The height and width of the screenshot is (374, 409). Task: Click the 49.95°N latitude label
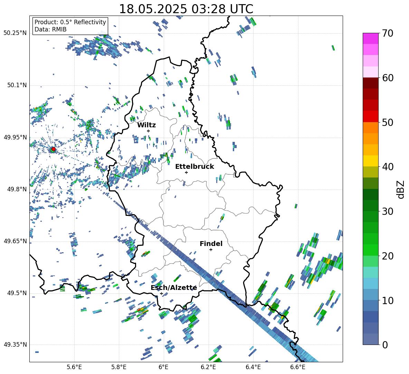(15, 137)
